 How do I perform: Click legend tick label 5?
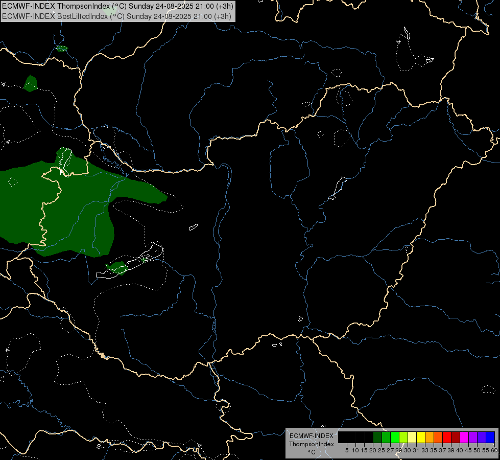(x=347, y=450)
